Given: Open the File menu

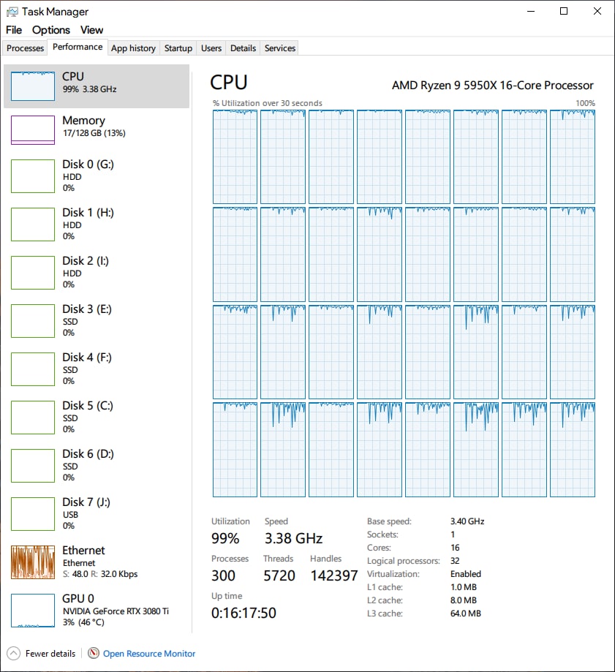Looking at the screenshot, I should coord(14,30).
